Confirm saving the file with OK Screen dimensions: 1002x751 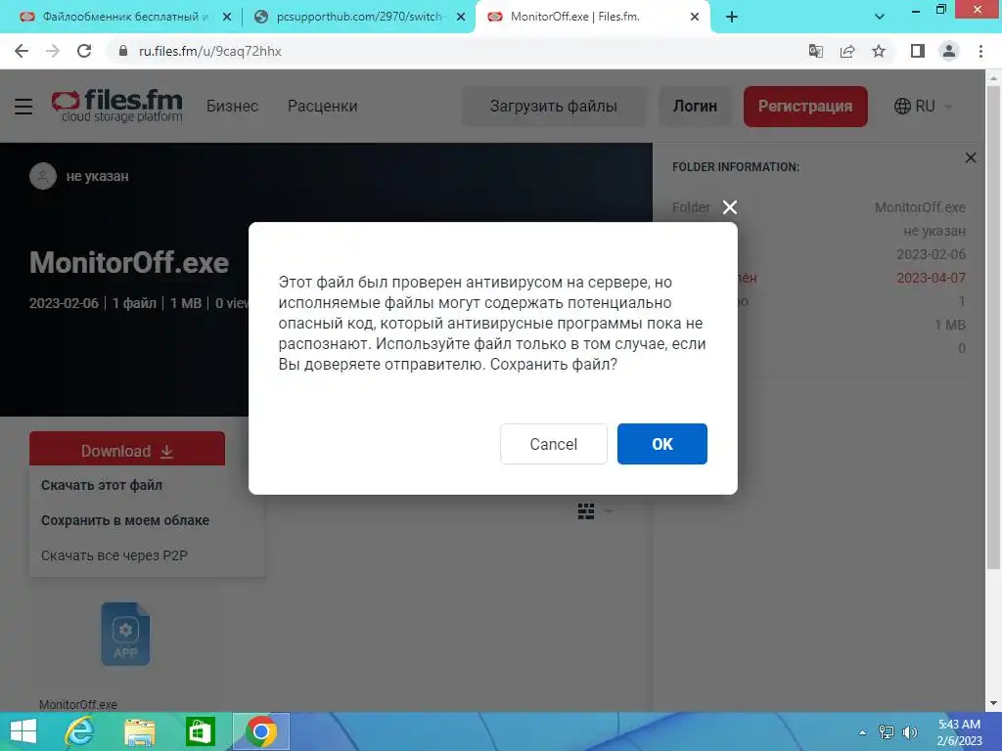(662, 444)
